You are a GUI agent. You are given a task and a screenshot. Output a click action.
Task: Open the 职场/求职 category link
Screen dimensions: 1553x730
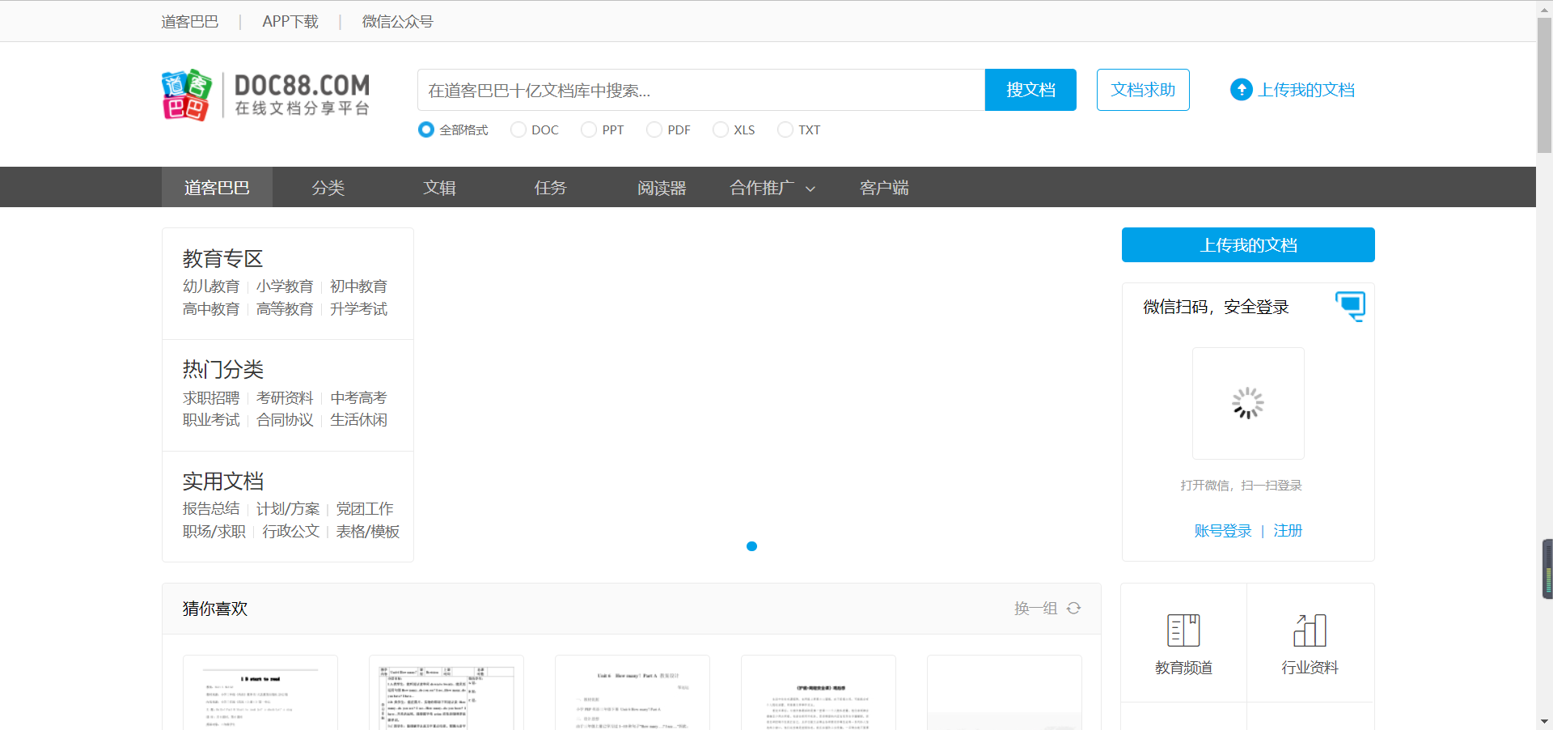click(x=214, y=532)
